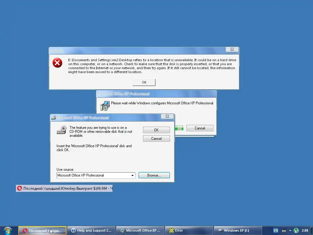Cancel the Windows configures Office progress dialog

point(200,128)
